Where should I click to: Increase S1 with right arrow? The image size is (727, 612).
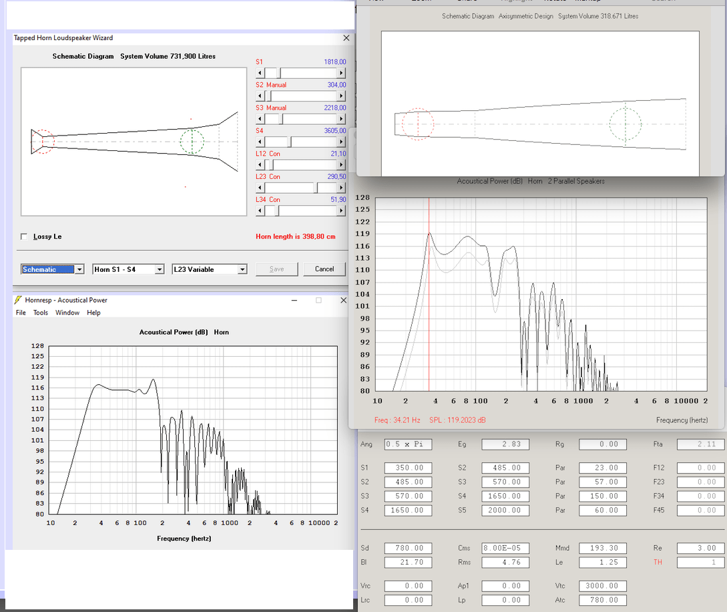click(x=341, y=73)
